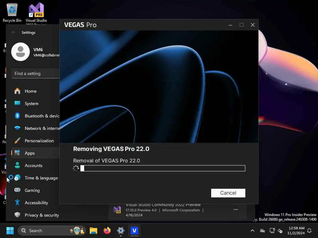
Task: Open Accessibility settings page
Action: (35, 203)
